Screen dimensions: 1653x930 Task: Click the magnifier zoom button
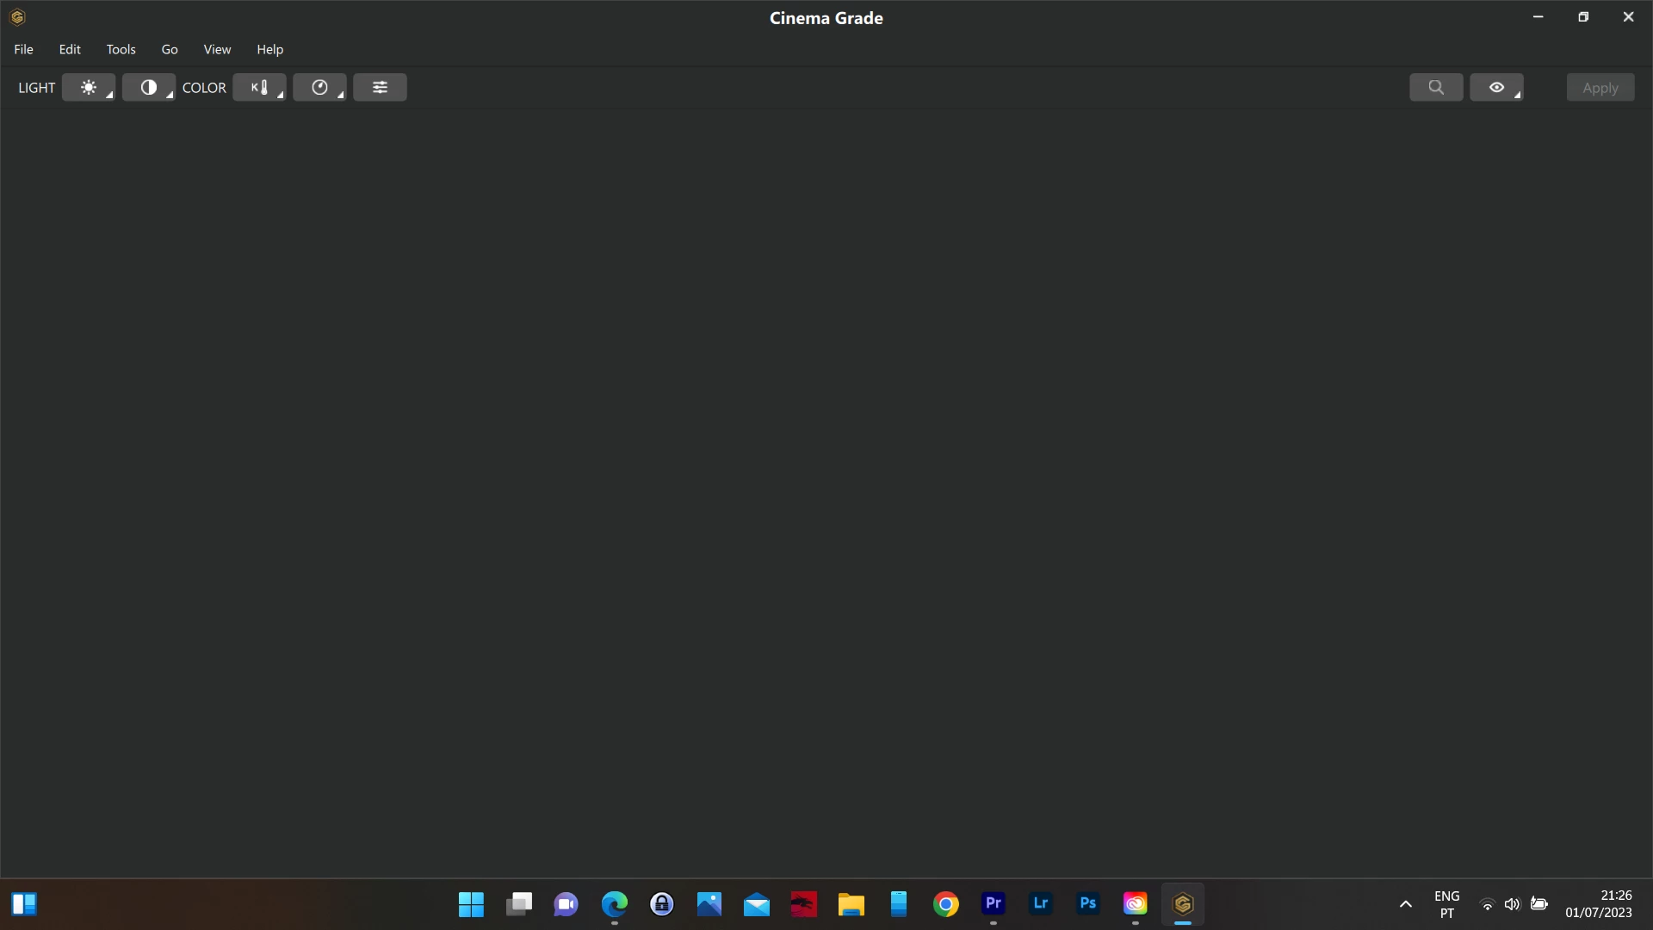1436,88
